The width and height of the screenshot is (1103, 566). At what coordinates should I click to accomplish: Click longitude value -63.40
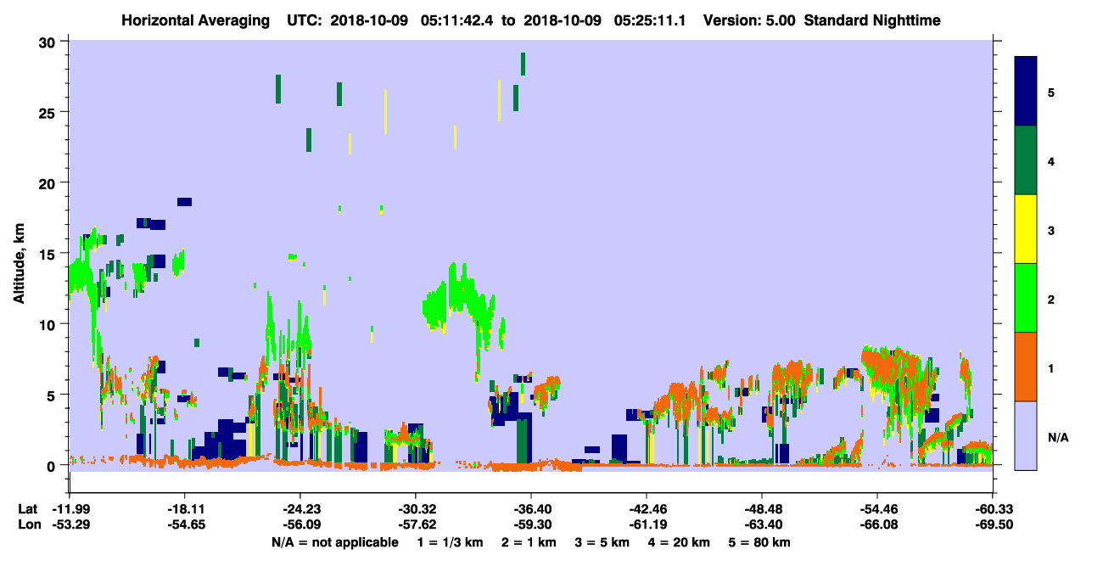coord(762,524)
